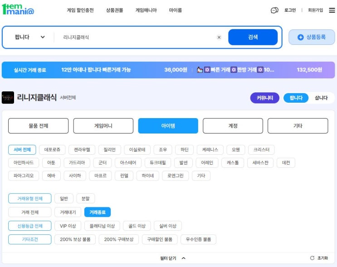Viewport: 337px width, 267px height.
Task: Select the 물품 전체 tab
Action: (x=38, y=126)
